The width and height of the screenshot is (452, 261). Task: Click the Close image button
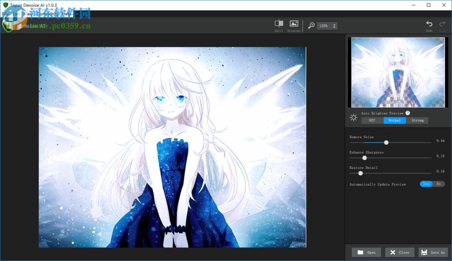coord(400,252)
